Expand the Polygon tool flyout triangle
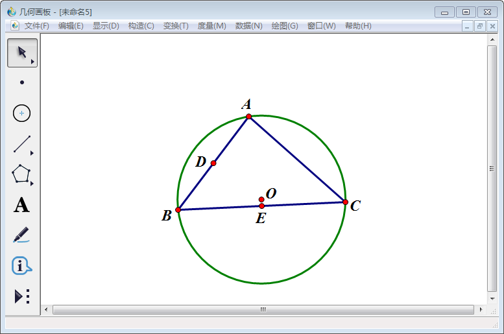The height and width of the screenshot is (334, 504). pos(32,184)
